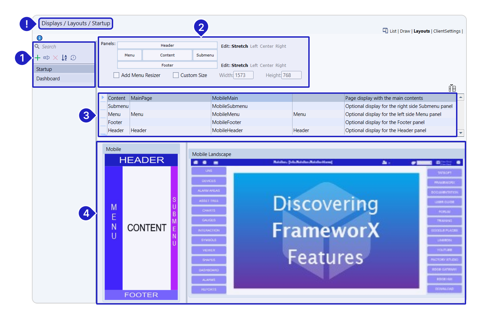Viewport: 493px width, 318px height.
Task: Toggle the Custom Size checkbox
Action: click(176, 75)
